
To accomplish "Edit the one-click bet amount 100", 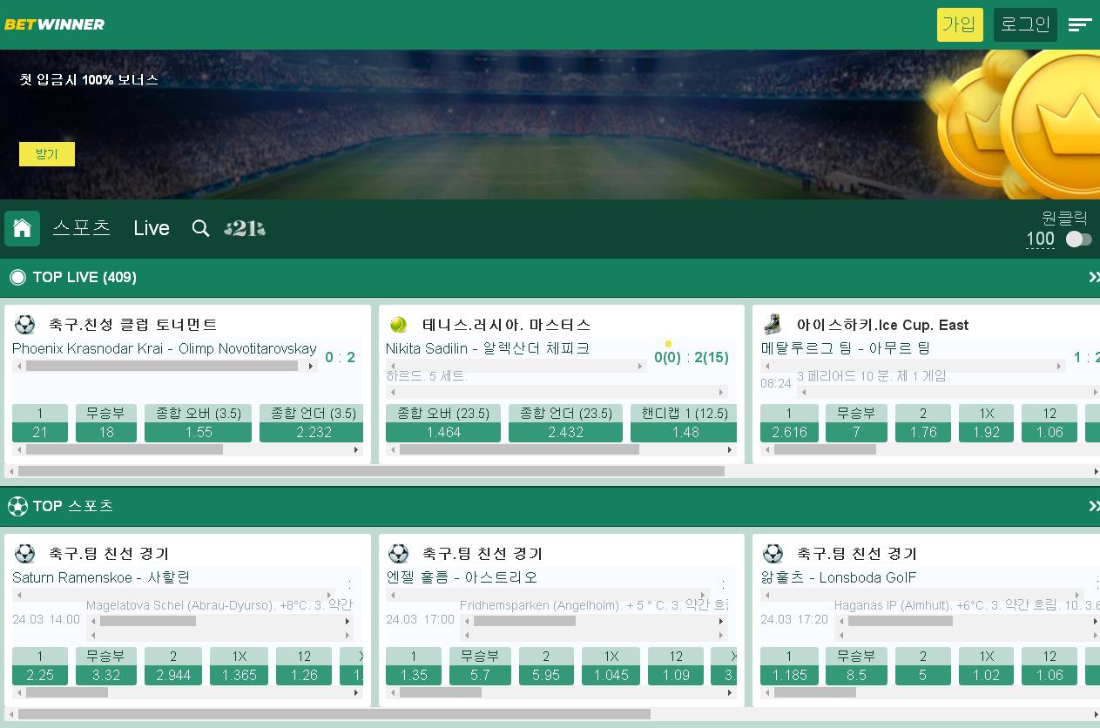I will click(x=1040, y=239).
